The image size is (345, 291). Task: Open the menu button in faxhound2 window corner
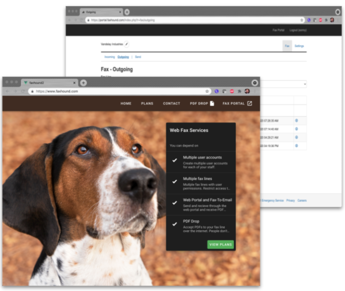click(255, 83)
